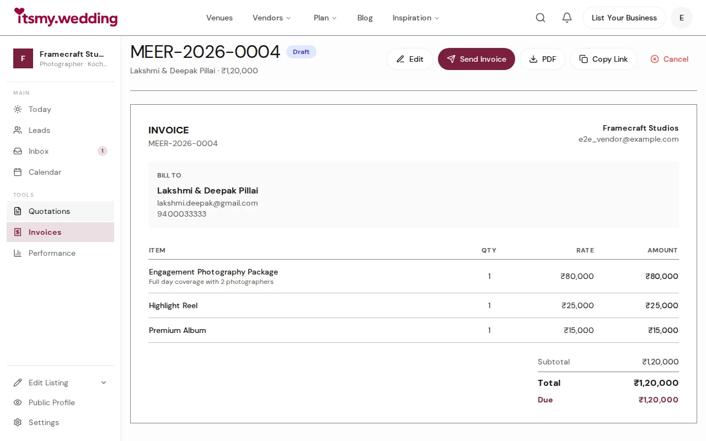706x441 pixels.
Task: Open Quotations using its document icon
Action: point(18,211)
